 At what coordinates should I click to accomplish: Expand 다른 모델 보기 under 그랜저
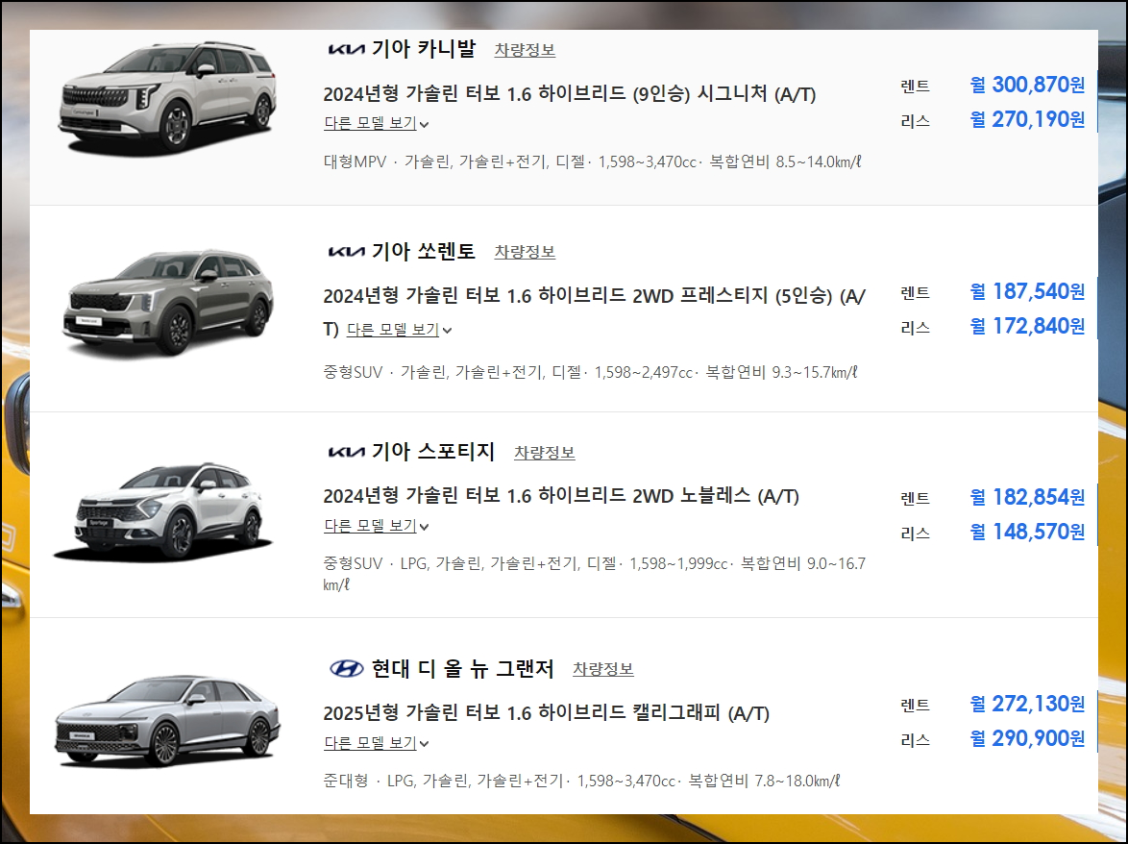point(377,742)
